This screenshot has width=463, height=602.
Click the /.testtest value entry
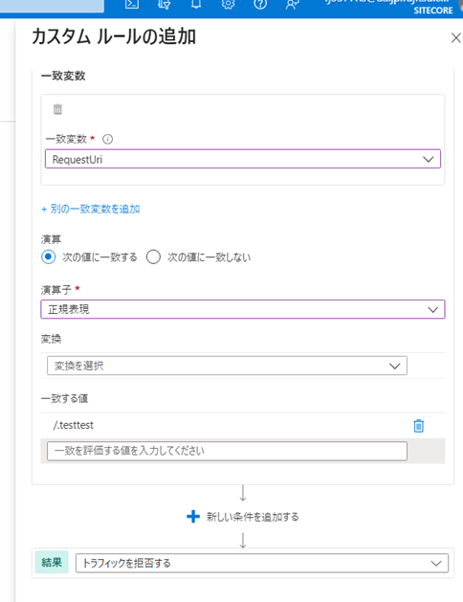(74, 425)
